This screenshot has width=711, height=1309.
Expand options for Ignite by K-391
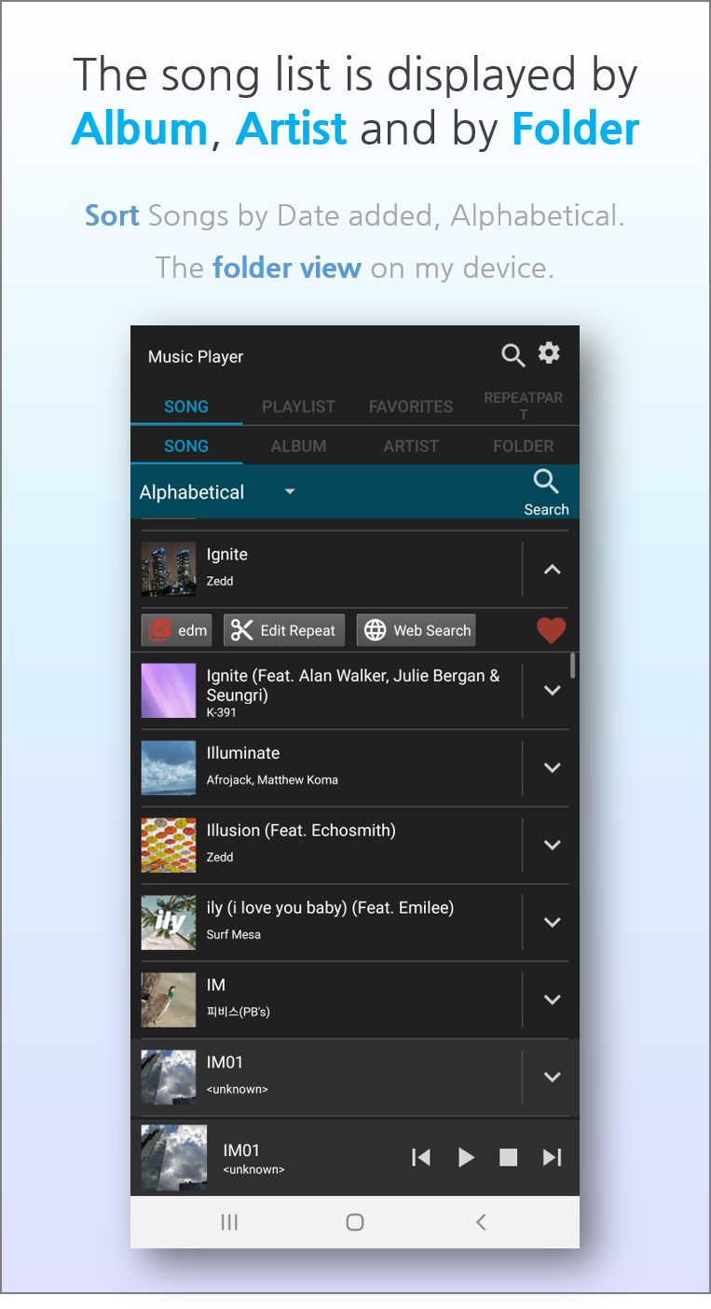point(552,690)
